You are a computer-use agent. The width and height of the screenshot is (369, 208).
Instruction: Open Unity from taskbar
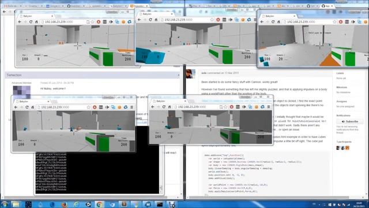point(88,205)
